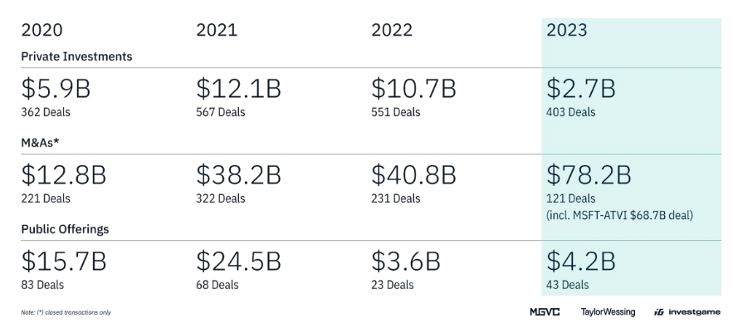Click the Private Investments row label
Image resolution: width=733 pixels, height=328 pixels.
coord(76,56)
